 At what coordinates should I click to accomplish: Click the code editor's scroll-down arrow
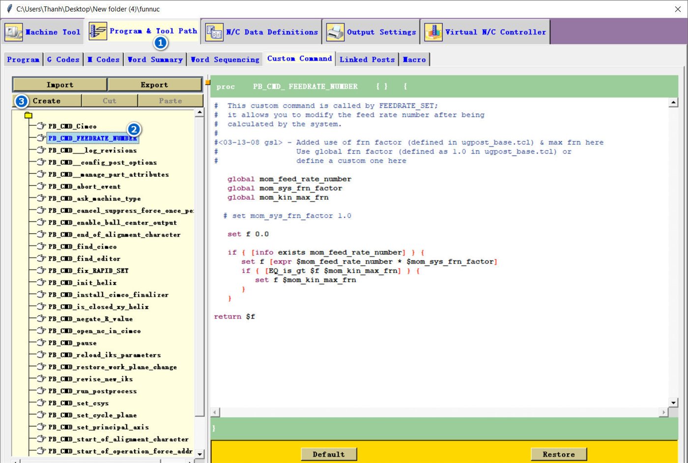coord(673,403)
